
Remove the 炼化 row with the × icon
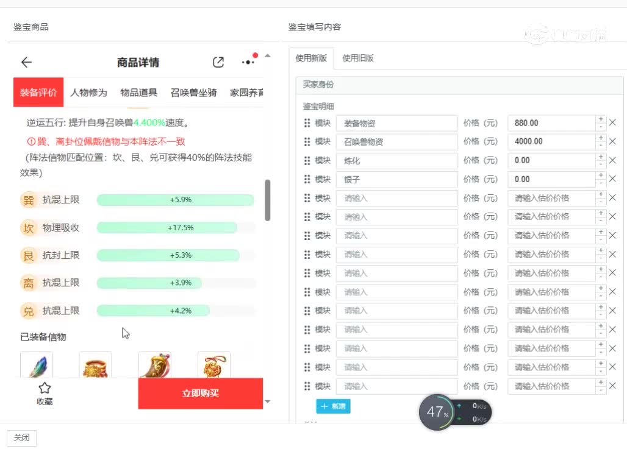[612, 160]
